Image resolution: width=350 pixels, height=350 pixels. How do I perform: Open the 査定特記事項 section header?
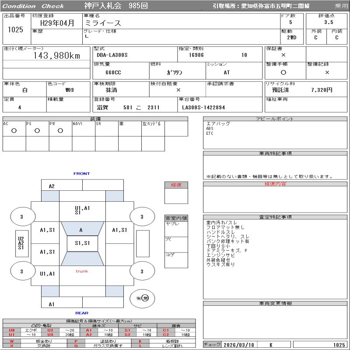pos(275,217)
